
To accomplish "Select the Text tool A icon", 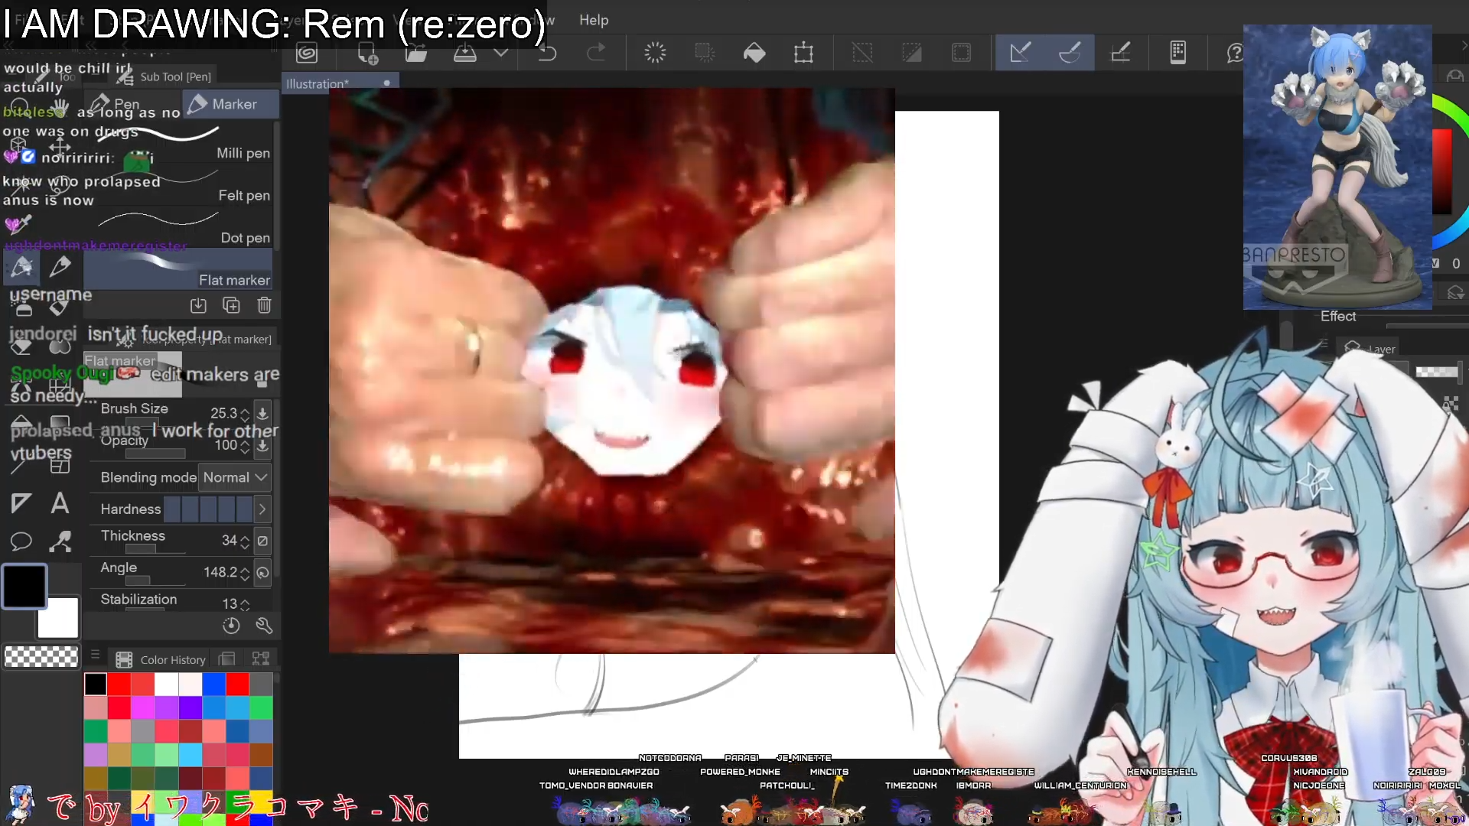I will tap(60, 503).
